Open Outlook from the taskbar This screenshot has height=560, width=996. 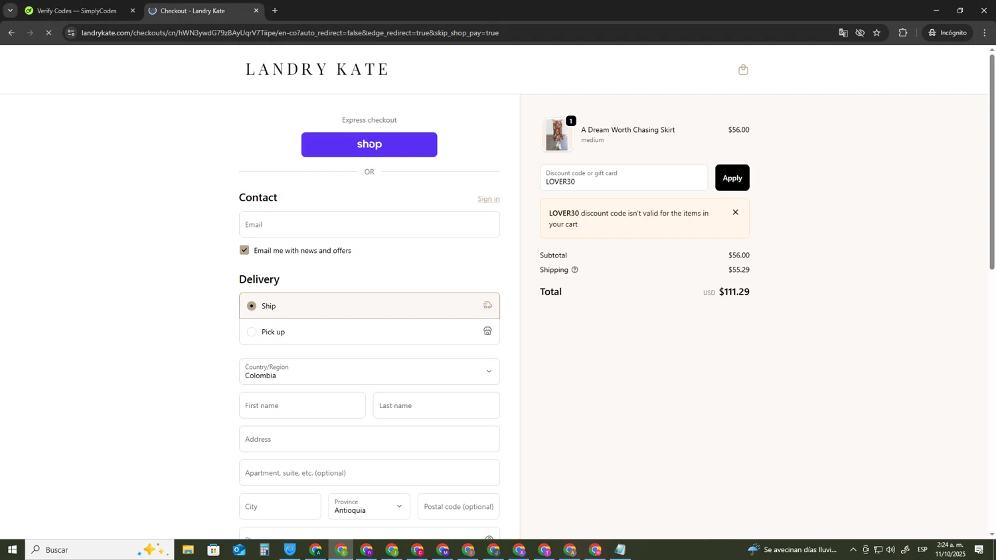pos(239,549)
